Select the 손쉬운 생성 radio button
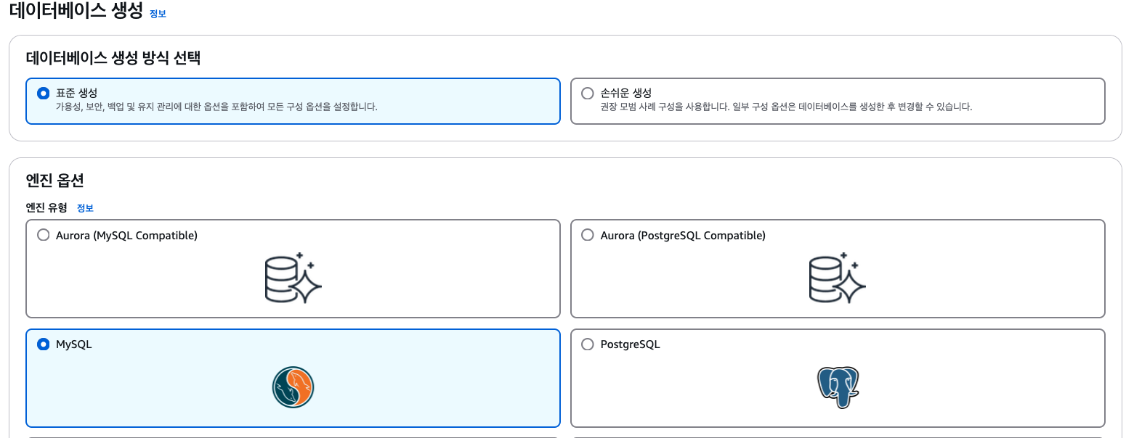This screenshot has width=1126, height=438. 588,93
